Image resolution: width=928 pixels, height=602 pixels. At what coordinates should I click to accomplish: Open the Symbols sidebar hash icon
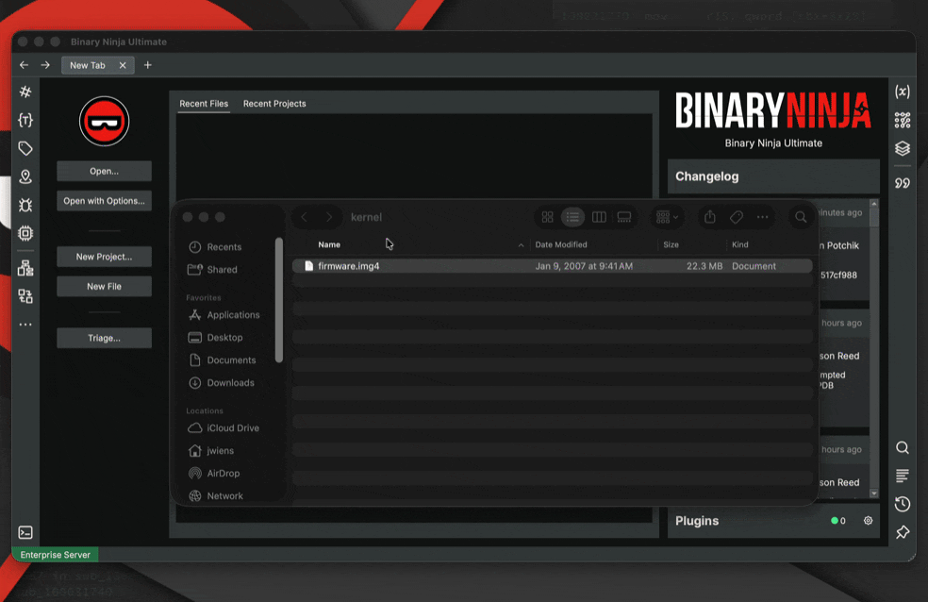[x=25, y=92]
